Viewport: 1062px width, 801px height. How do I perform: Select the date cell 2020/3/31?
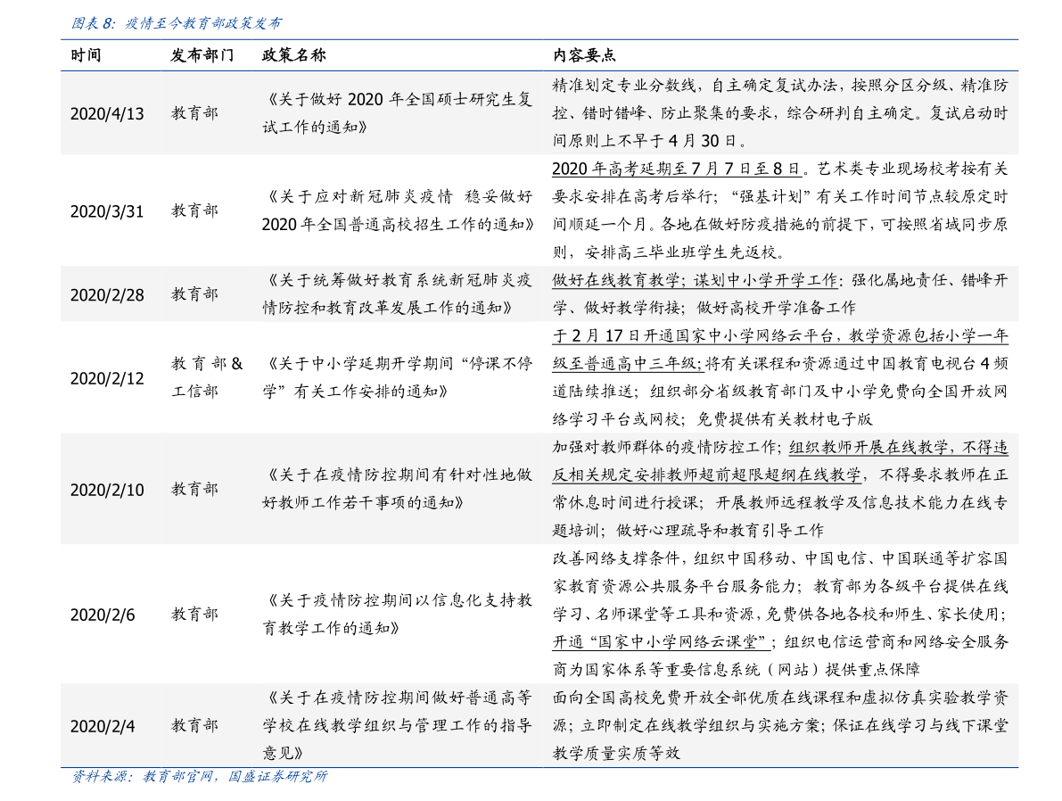[107, 211]
